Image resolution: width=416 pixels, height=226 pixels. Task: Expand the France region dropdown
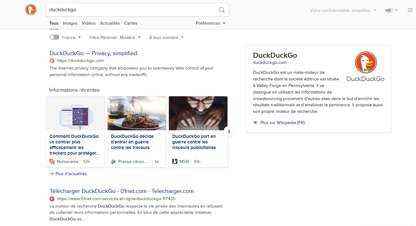[71, 37]
